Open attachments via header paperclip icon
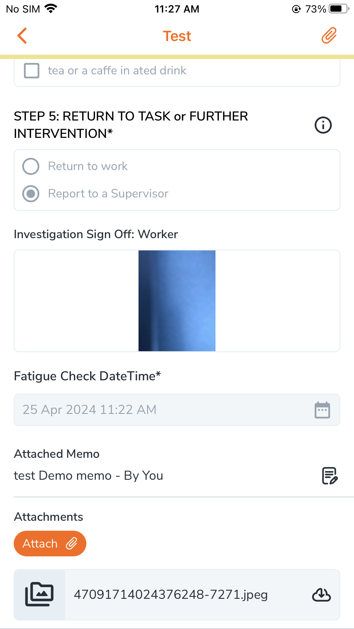Viewport: 354px width, 629px height. [329, 36]
